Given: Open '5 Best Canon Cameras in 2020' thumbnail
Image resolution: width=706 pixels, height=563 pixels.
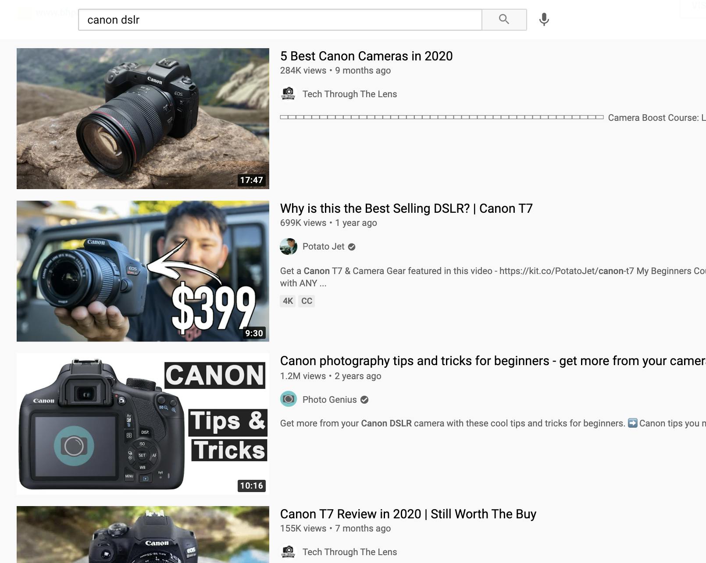Looking at the screenshot, I should [x=143, y=119].
